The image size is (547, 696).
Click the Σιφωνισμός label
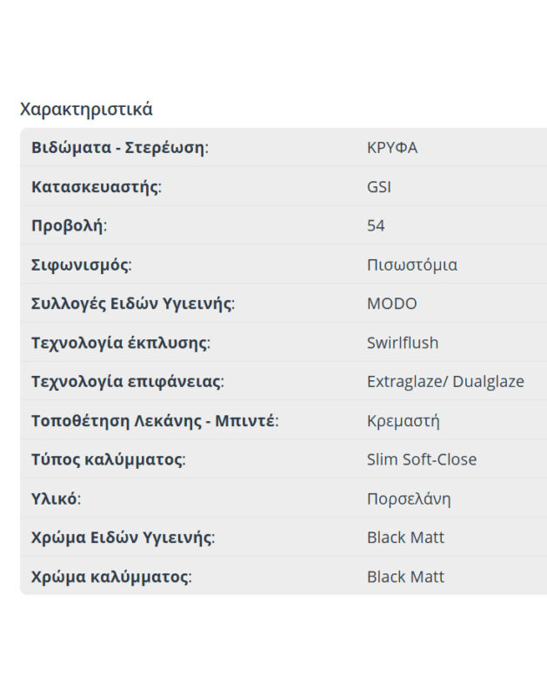81,264
